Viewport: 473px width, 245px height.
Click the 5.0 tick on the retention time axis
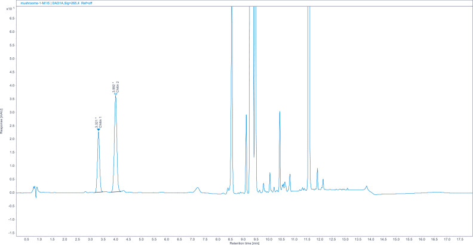142,240
